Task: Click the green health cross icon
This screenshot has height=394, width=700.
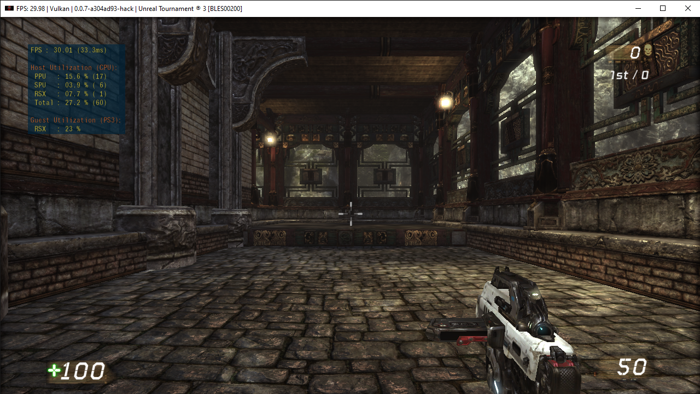Action: tap(53, 370)
